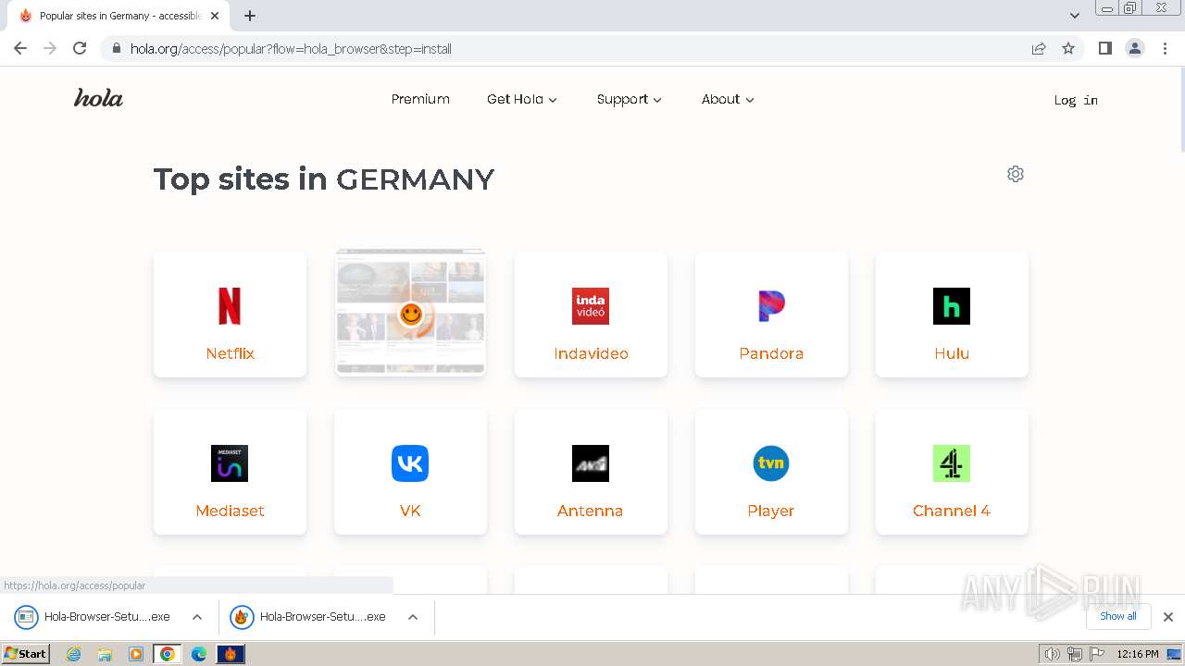Open the Windows Start menu
Screen dimensions: 1185x666
(26, 654)
